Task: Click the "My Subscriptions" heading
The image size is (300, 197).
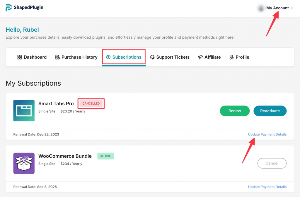Action: pos(33,83)
